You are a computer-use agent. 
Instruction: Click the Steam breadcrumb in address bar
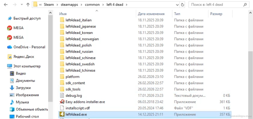point(49,5)
